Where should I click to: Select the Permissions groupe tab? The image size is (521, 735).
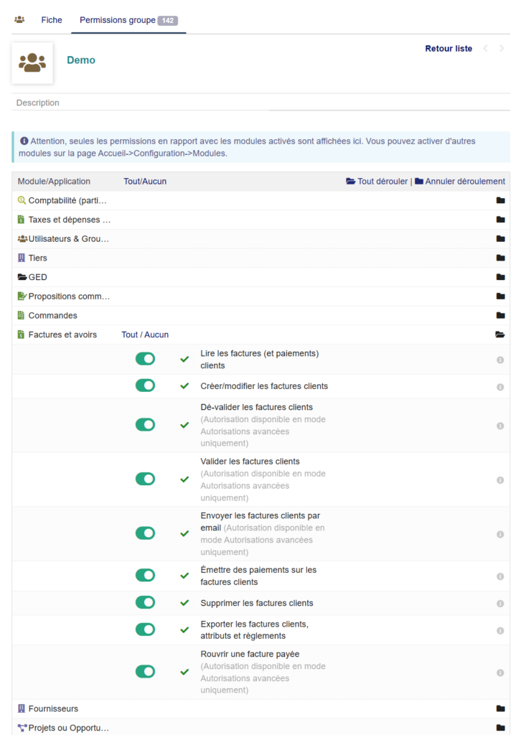118,20
